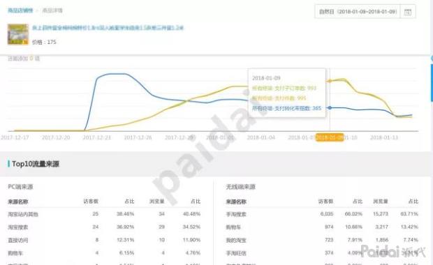Open the calendar icon beside date range
Screen dimensions: 433x265
pos(408,12)
